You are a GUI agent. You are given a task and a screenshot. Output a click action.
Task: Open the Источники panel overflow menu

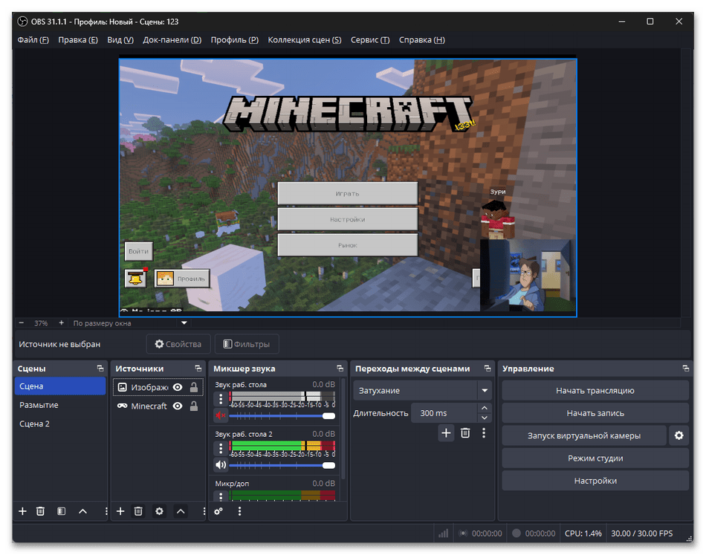point(204,511)
